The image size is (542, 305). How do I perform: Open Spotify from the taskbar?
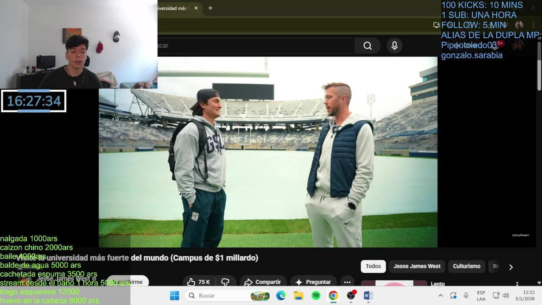coord(316,296)
